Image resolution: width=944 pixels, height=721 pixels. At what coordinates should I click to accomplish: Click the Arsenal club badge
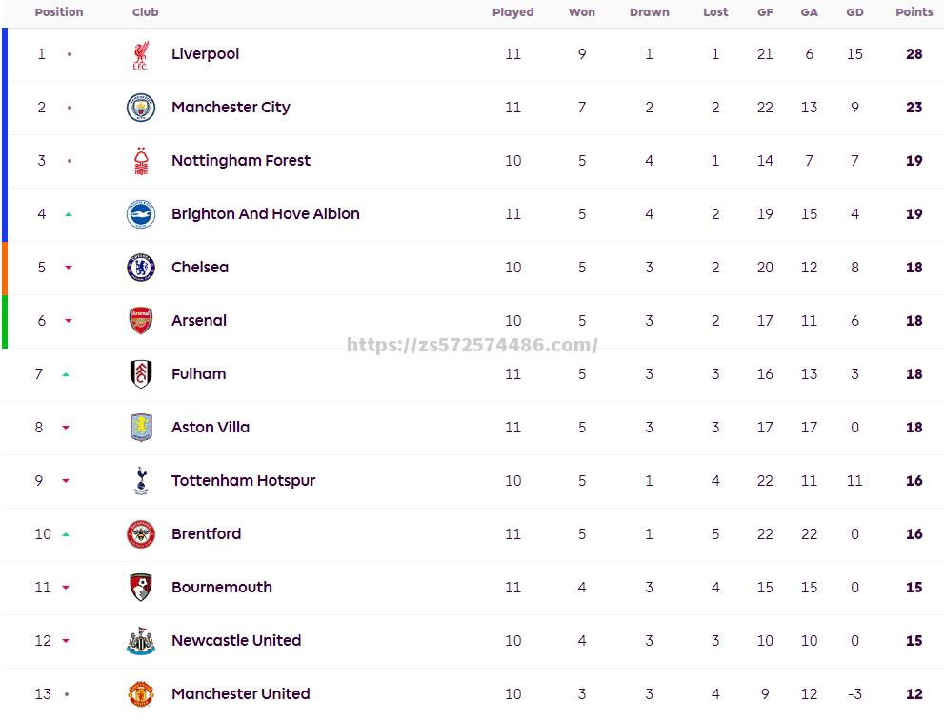[141, 321]
